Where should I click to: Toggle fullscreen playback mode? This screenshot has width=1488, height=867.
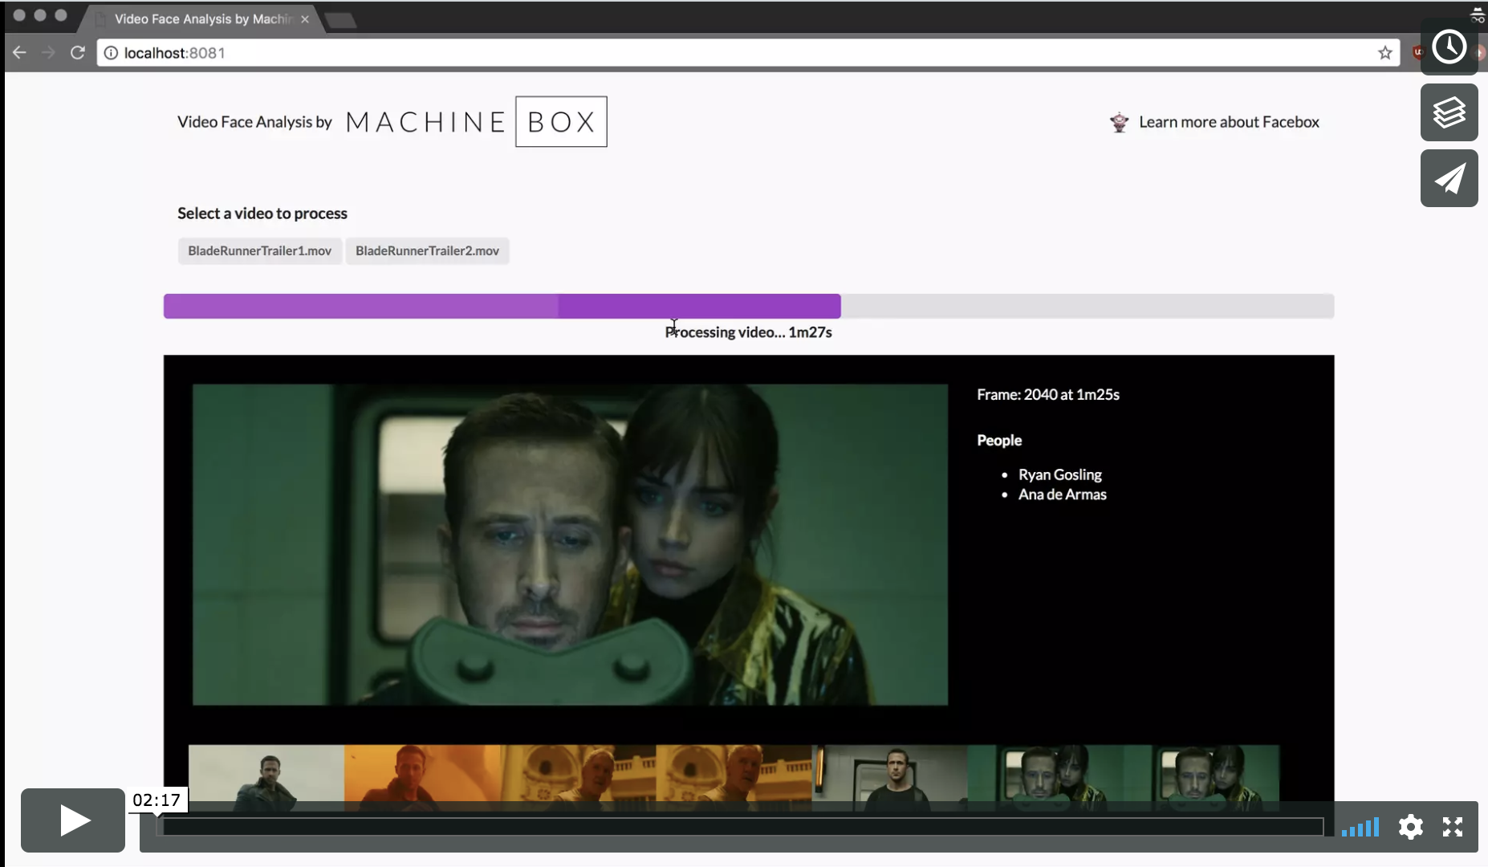tap(1454, 827)
